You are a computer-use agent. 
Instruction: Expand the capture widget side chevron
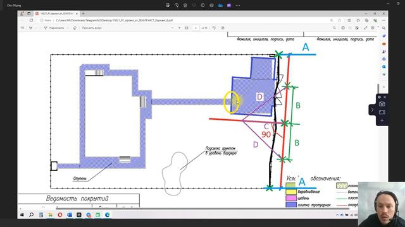[372, 110]
